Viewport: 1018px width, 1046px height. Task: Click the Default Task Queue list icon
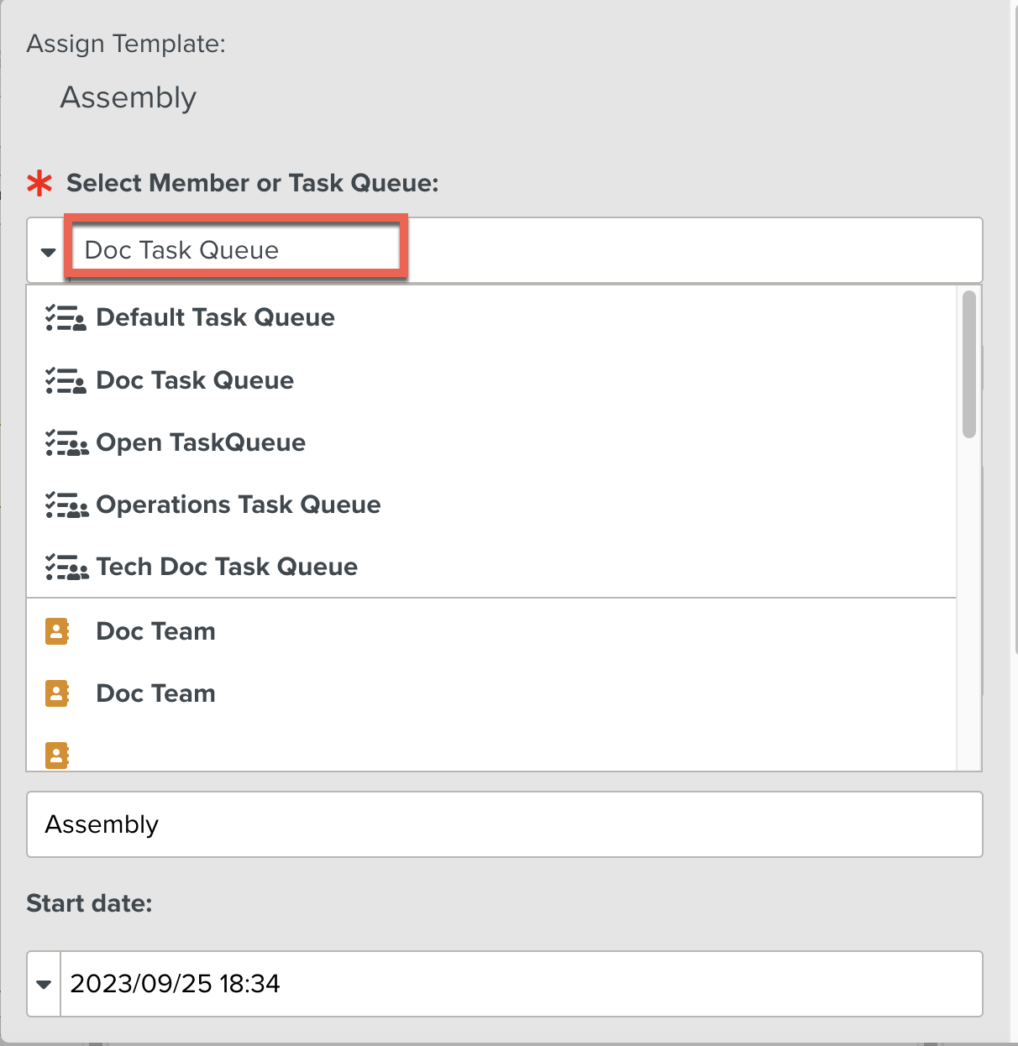pyautogui.click(x=66, y=319)
